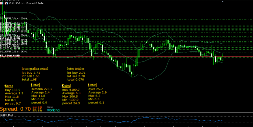The height and width of the screenshot is (127, 253).
Task: Click 'total 1.05' value
Action: click(29, 79)
